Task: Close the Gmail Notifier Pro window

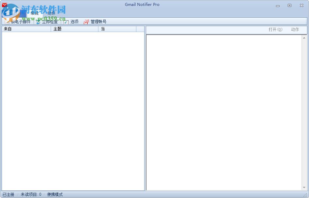Action: (301, 6)
